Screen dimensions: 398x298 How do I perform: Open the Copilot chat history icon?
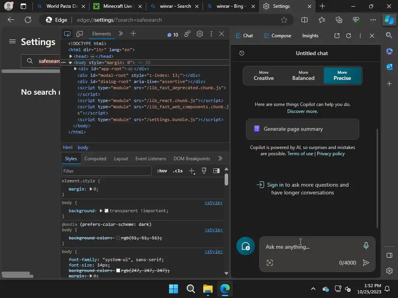click(242, 53)
